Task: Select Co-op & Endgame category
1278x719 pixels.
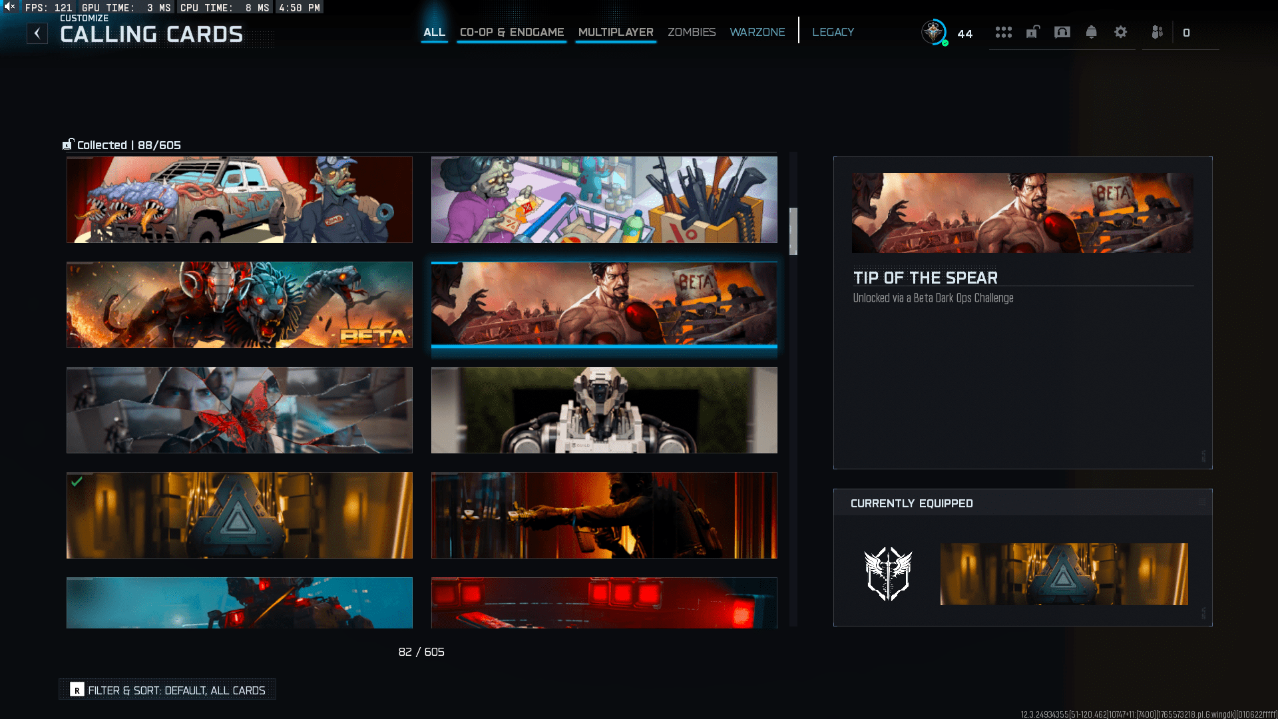Action: [511, 32]
